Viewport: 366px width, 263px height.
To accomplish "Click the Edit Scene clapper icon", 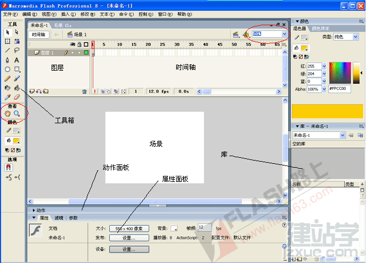I will (x=236, y=35).
